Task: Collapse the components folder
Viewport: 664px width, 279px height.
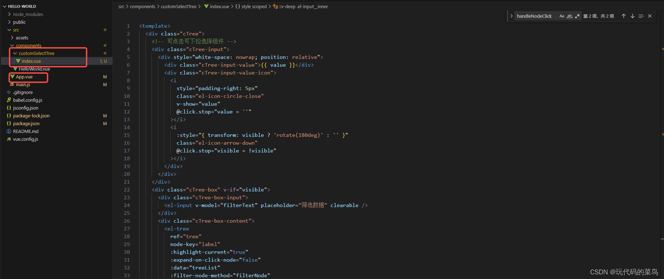Action: (x=12, y=45)
